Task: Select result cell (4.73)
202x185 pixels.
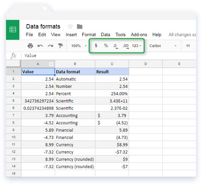Action: [112, 137]
